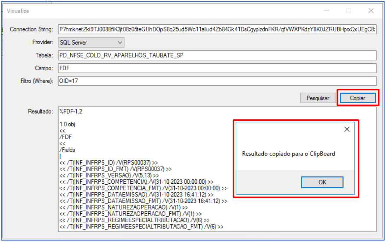Click the Filtro (Where) field with OID=17
The width and height of the screenshot is (386, 242).
(x=217, y=81)
